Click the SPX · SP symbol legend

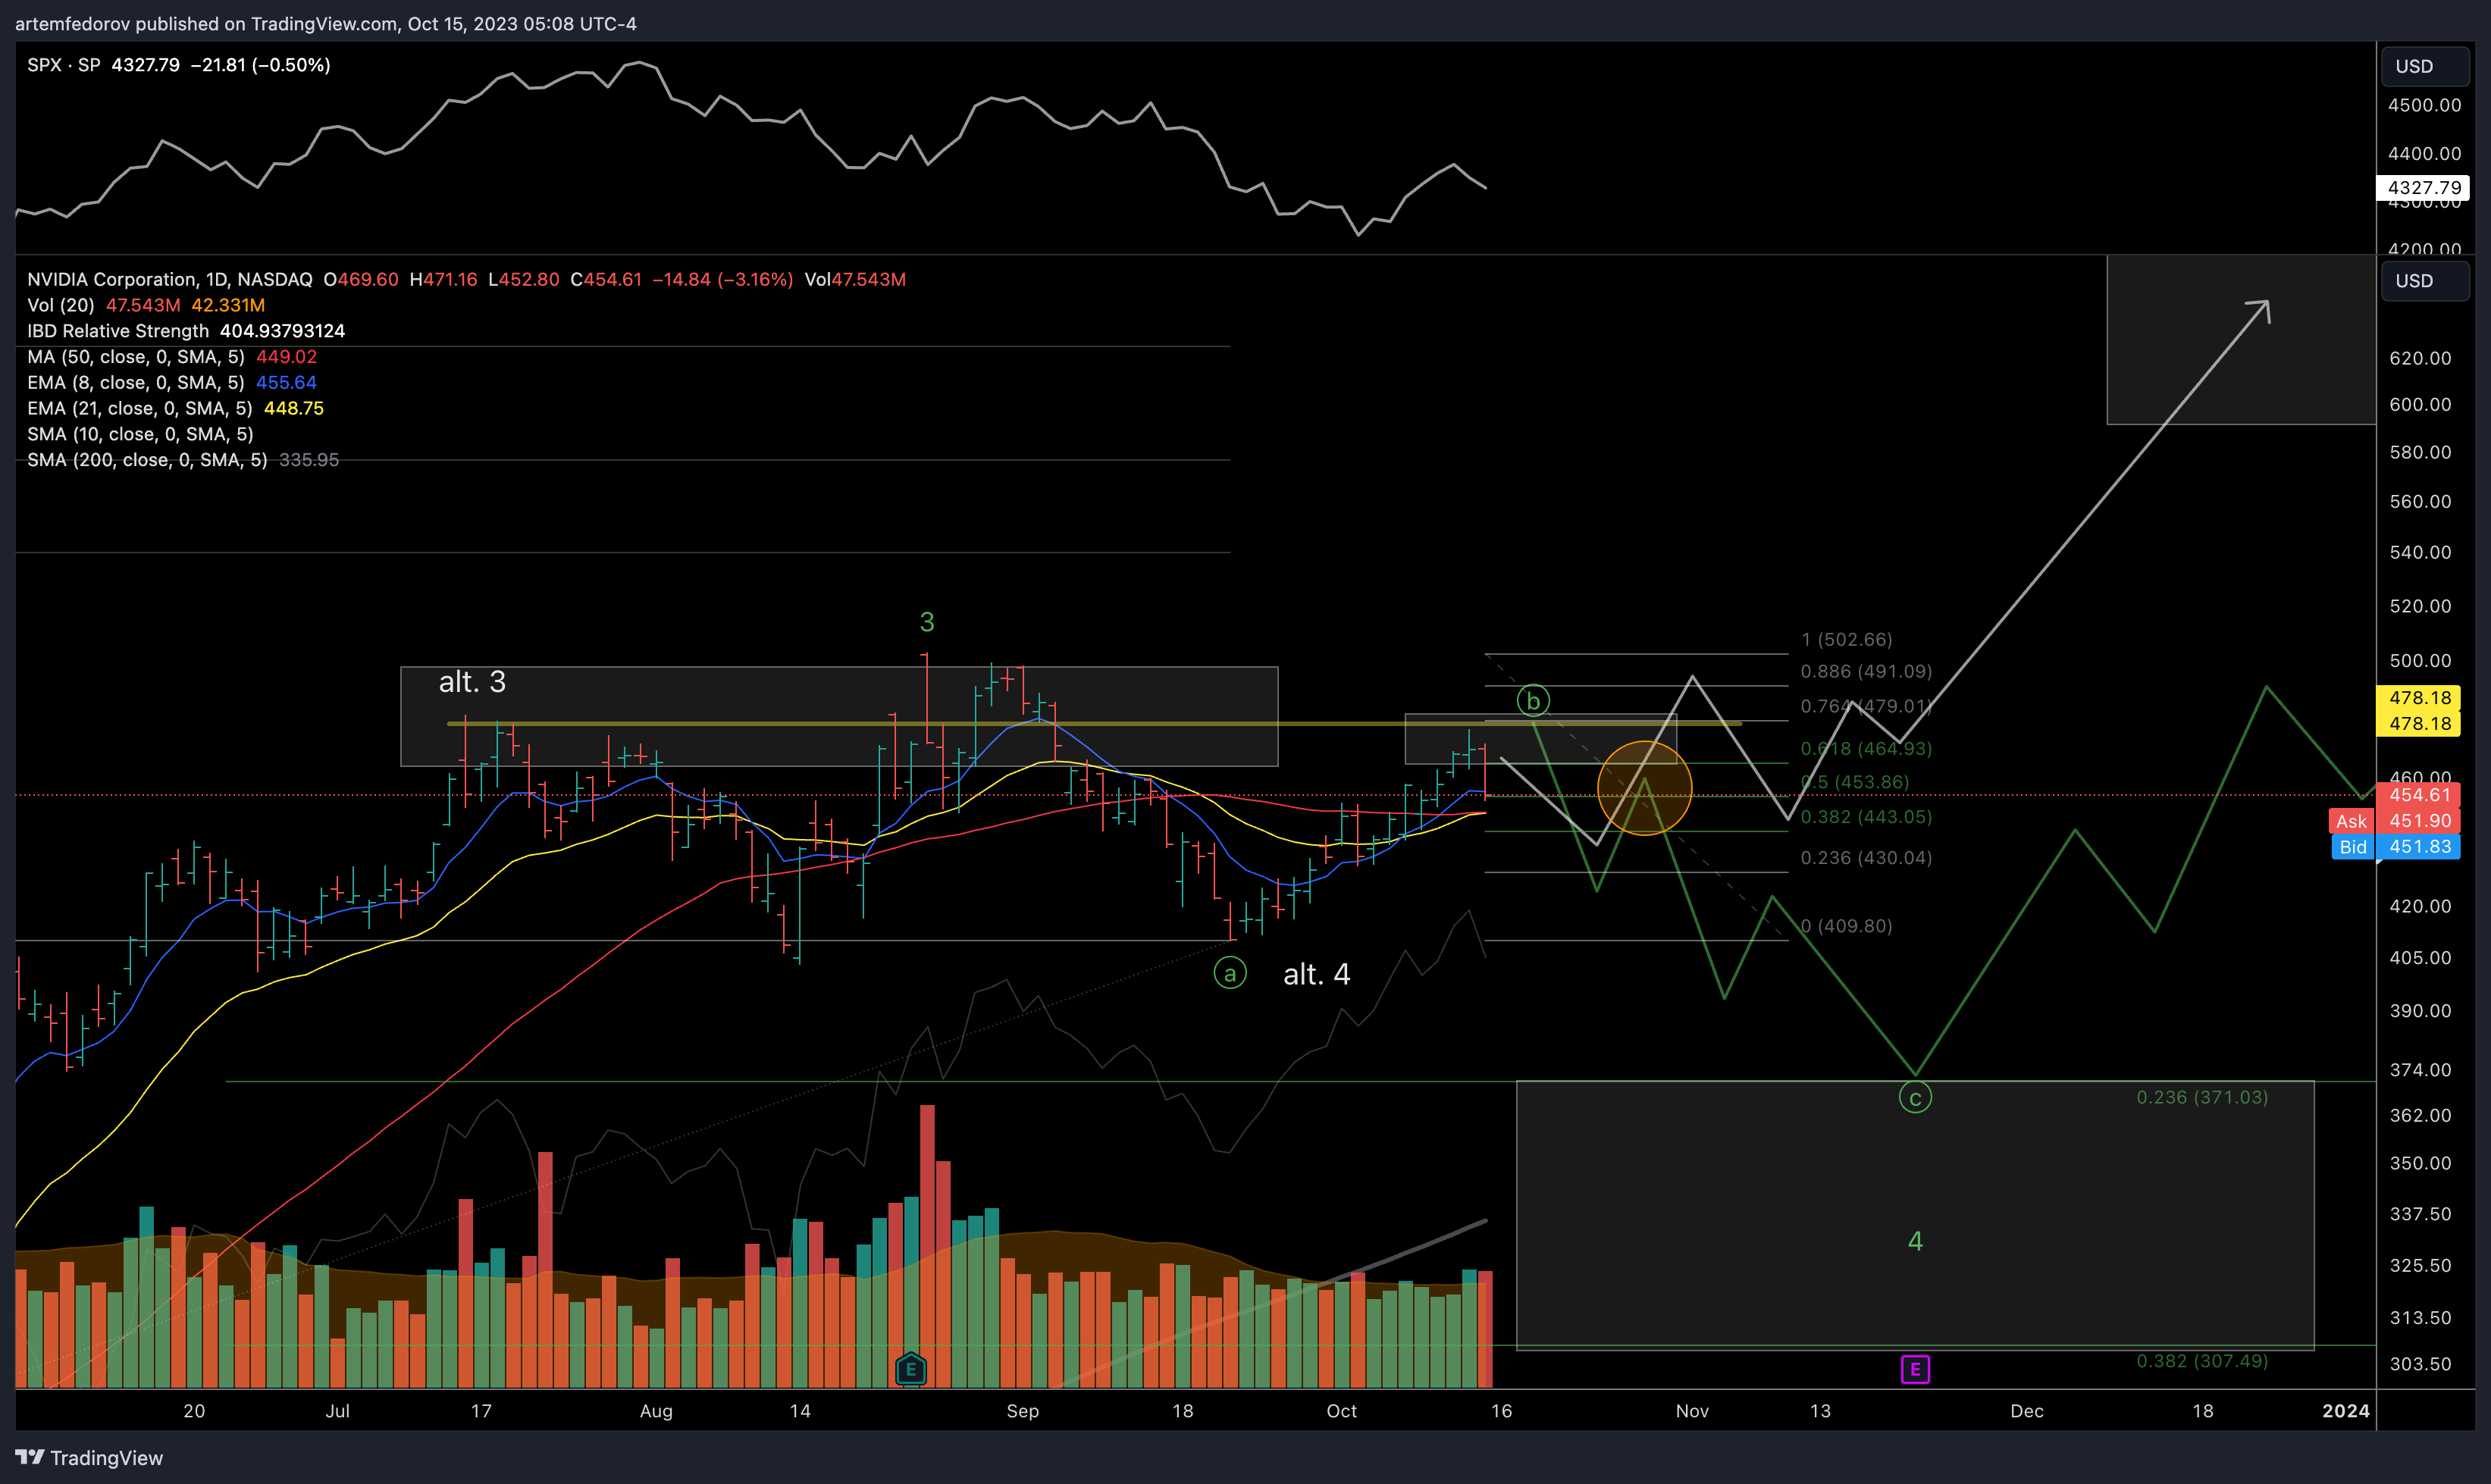pos(64,65)
